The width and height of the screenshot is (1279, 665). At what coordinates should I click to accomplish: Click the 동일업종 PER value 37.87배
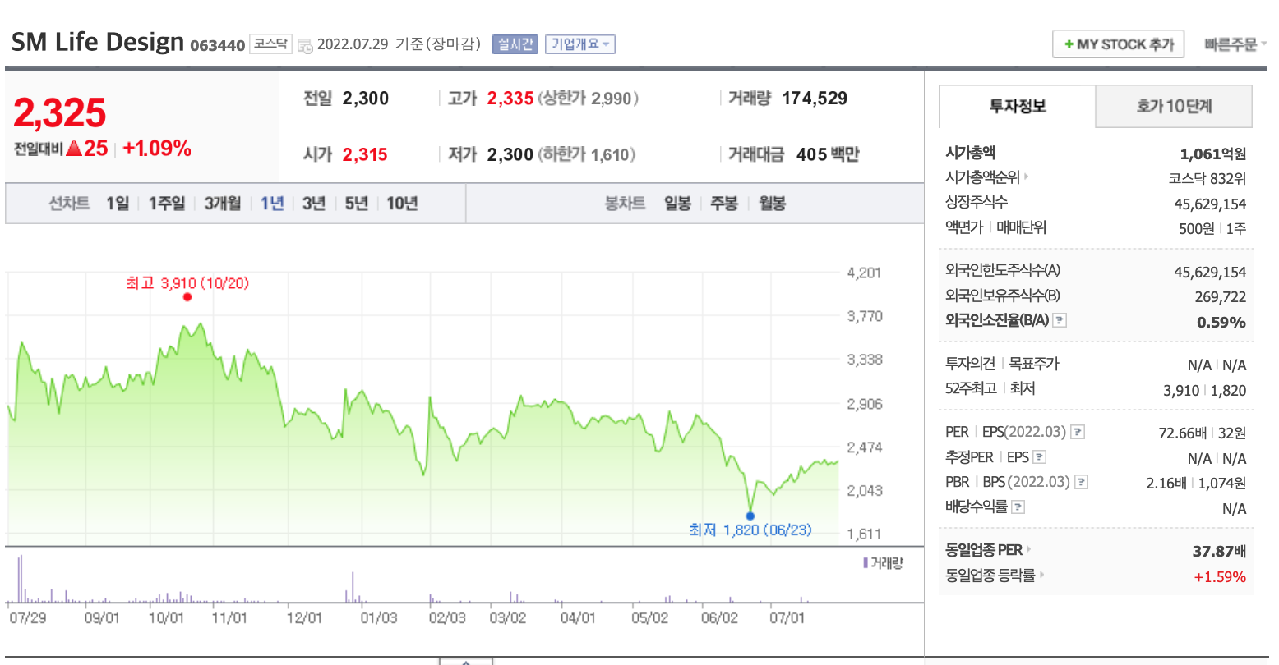point(1219,552)
